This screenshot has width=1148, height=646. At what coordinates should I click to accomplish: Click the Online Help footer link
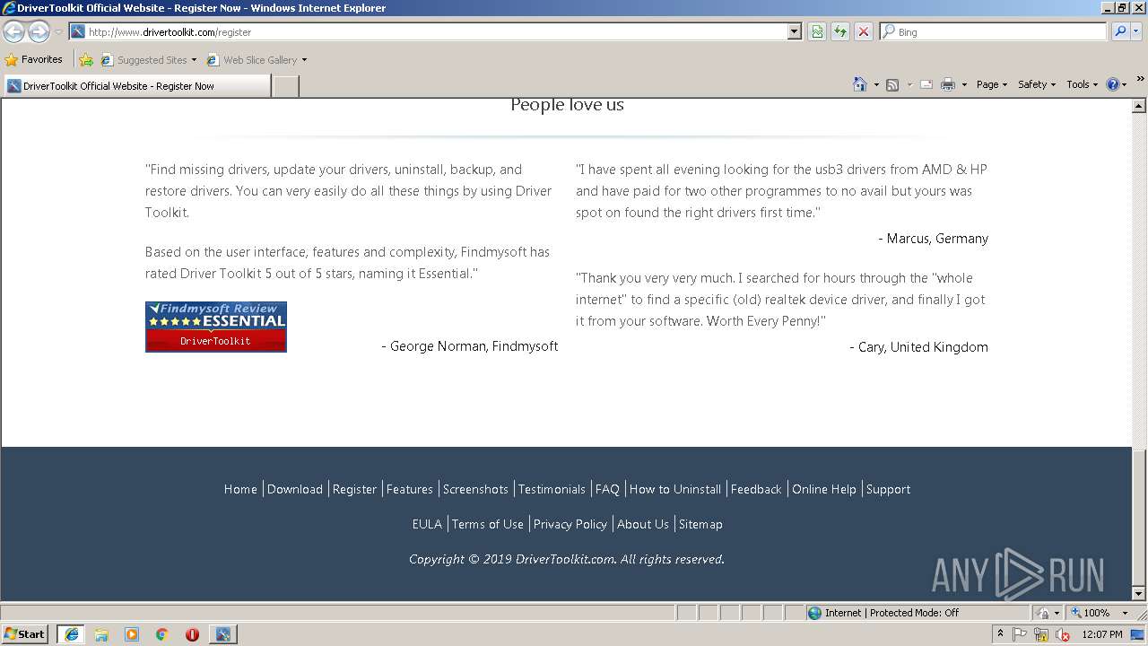pos(824,489)
